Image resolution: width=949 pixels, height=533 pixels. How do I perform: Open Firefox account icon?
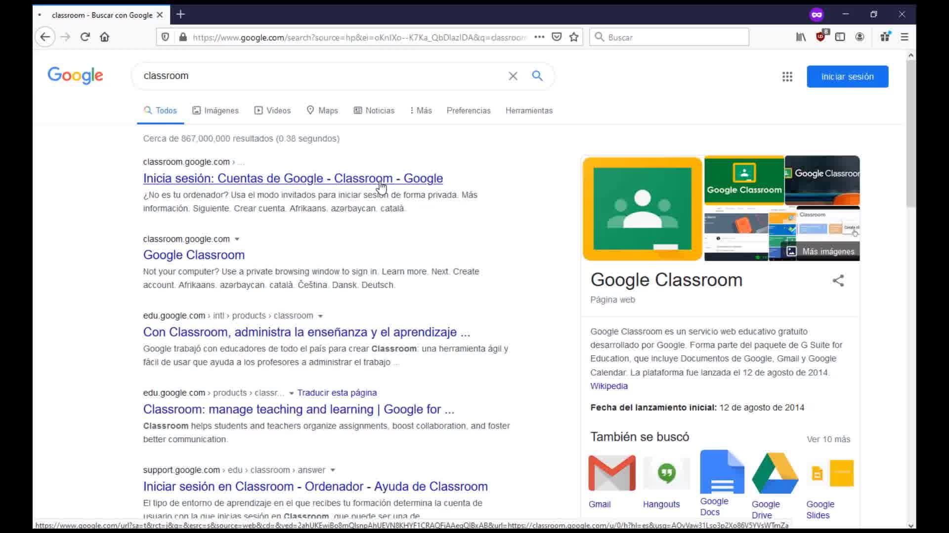[x=860, y=37]
